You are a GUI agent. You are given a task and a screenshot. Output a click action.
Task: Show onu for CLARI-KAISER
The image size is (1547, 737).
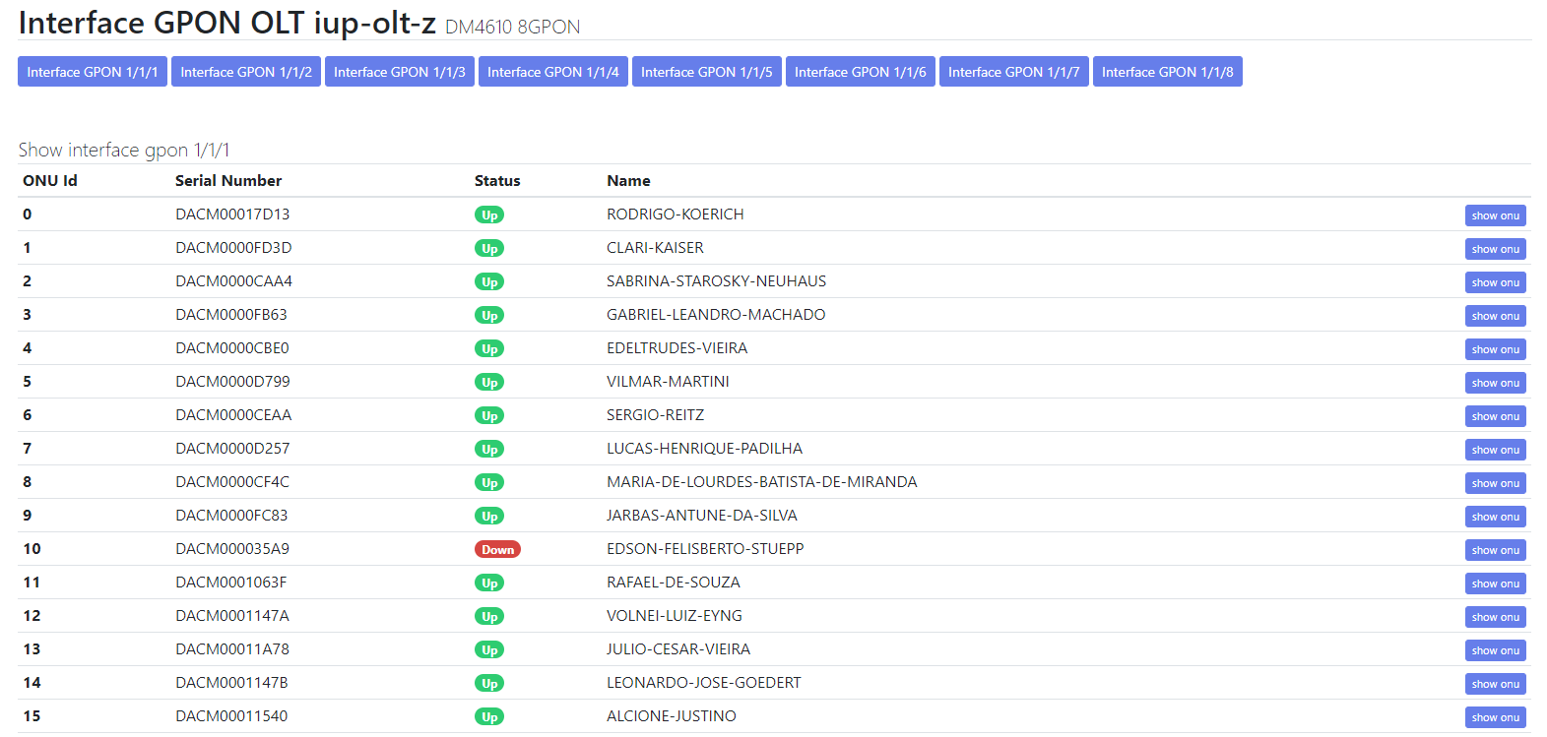click(1496, 249)
